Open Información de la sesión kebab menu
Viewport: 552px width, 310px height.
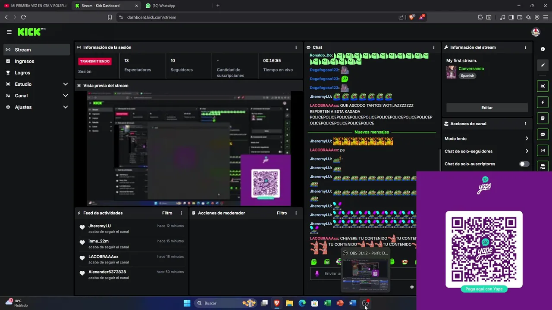(x=296, y=47)
